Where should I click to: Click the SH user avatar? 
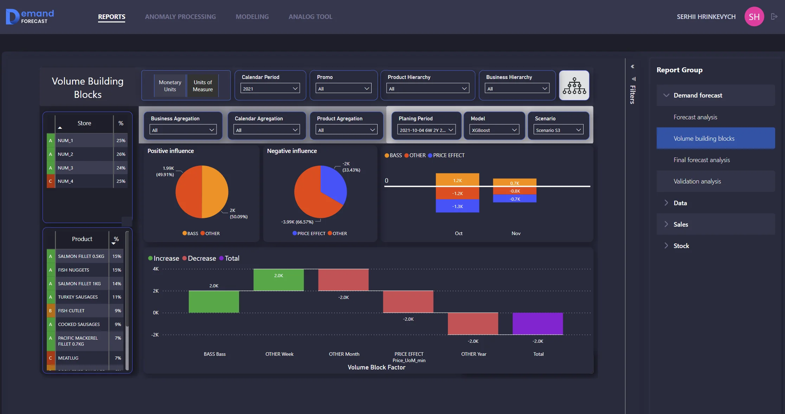[x=754, y=16]
